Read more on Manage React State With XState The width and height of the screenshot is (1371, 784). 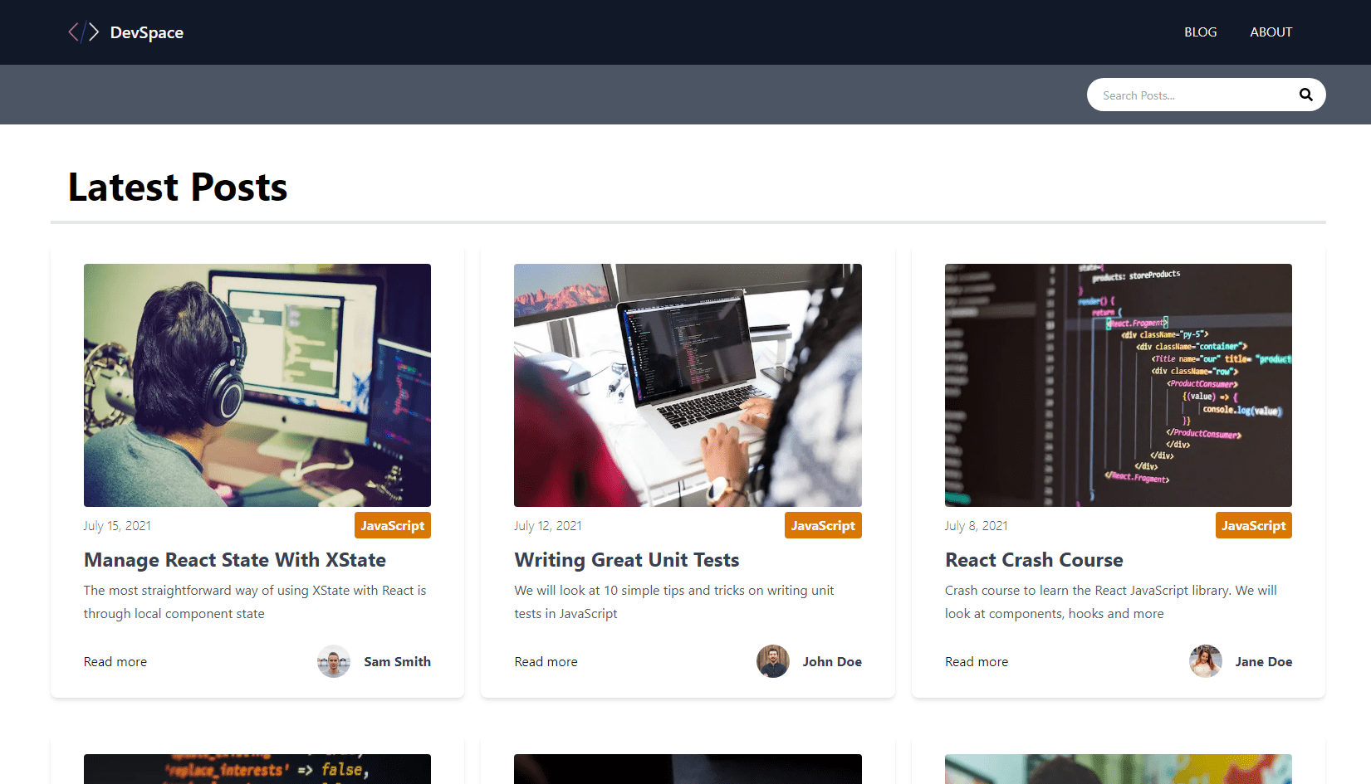tap(115, 661)
